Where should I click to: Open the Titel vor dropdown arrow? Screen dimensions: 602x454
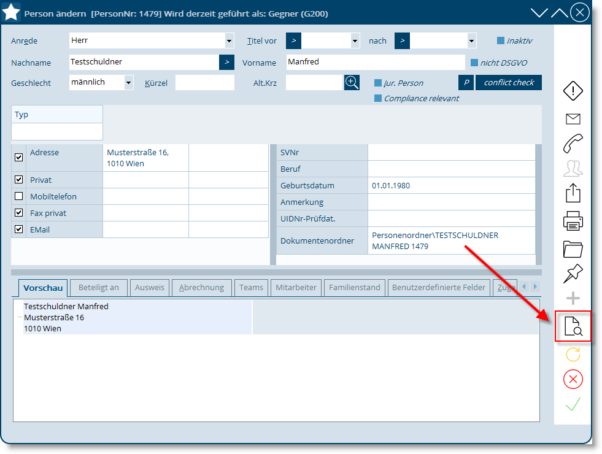355,41
